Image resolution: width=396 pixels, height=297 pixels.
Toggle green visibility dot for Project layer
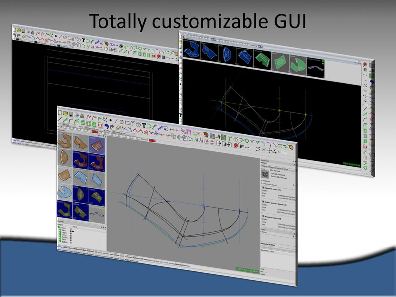pyautogui.click(x=59, y=227)
